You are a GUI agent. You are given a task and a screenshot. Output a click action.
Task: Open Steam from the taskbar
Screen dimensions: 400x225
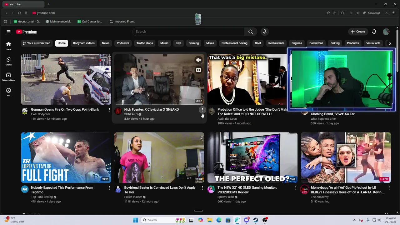[256, 220]
